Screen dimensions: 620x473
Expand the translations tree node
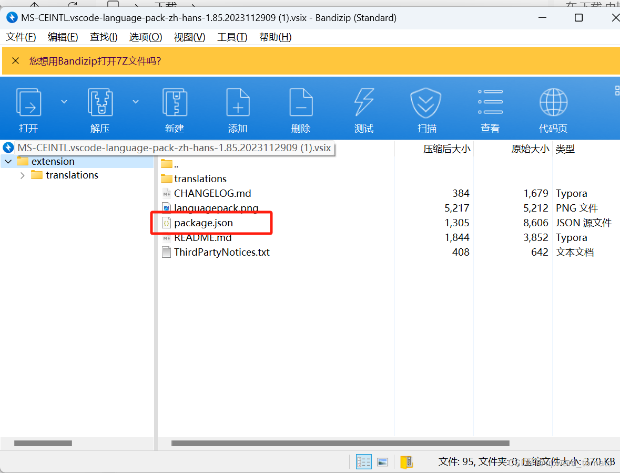tap(23, 175)
